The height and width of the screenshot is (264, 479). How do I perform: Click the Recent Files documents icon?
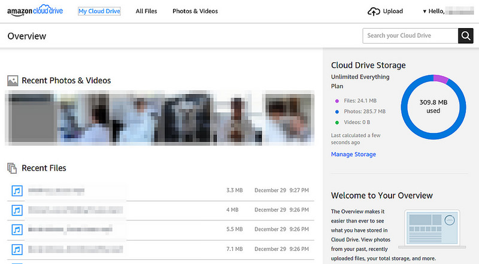tap(13, 168)
